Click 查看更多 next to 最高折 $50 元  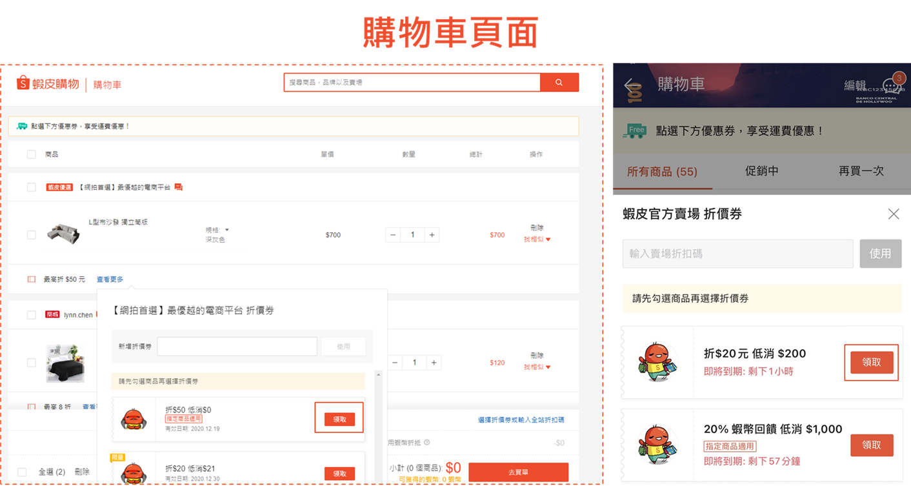tap(110, 279)
